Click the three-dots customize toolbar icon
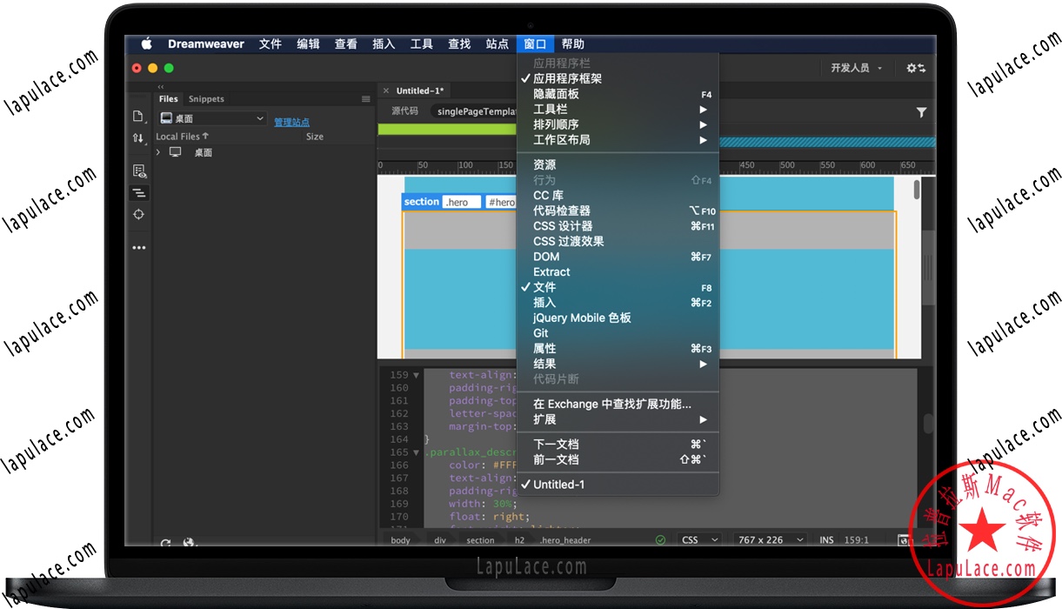Image resolution: width=1062 pixels, height=609 pixels. coord(138,248)
